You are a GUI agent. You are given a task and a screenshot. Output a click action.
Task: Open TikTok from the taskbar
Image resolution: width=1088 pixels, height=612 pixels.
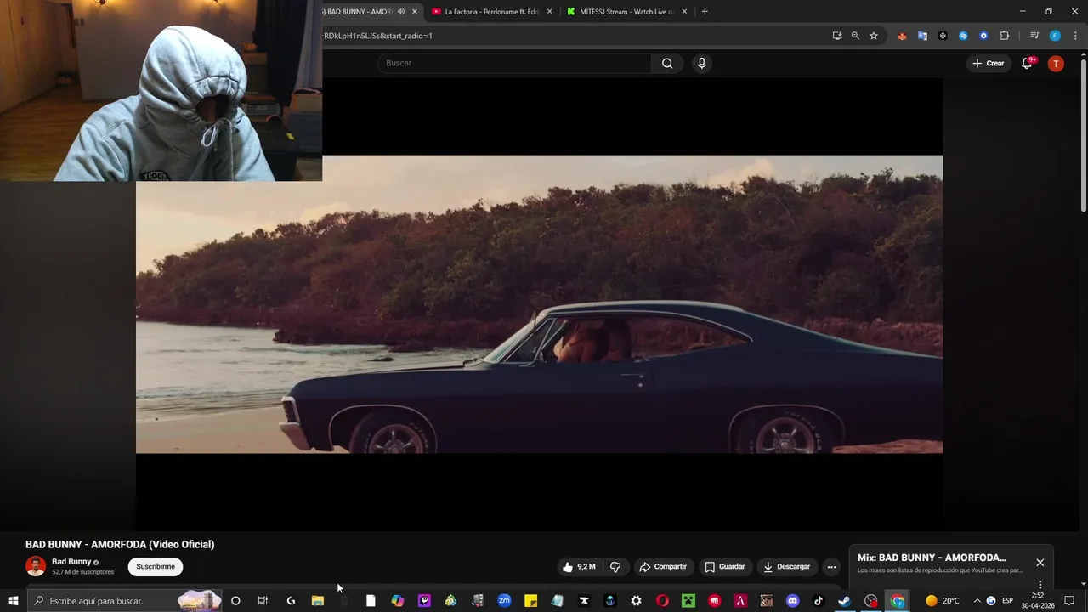coord(819,601)
